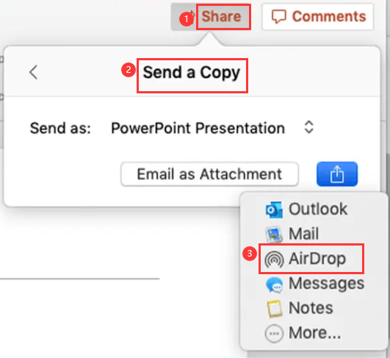Choose Outlook from the share menu

(x=306, y=209)
